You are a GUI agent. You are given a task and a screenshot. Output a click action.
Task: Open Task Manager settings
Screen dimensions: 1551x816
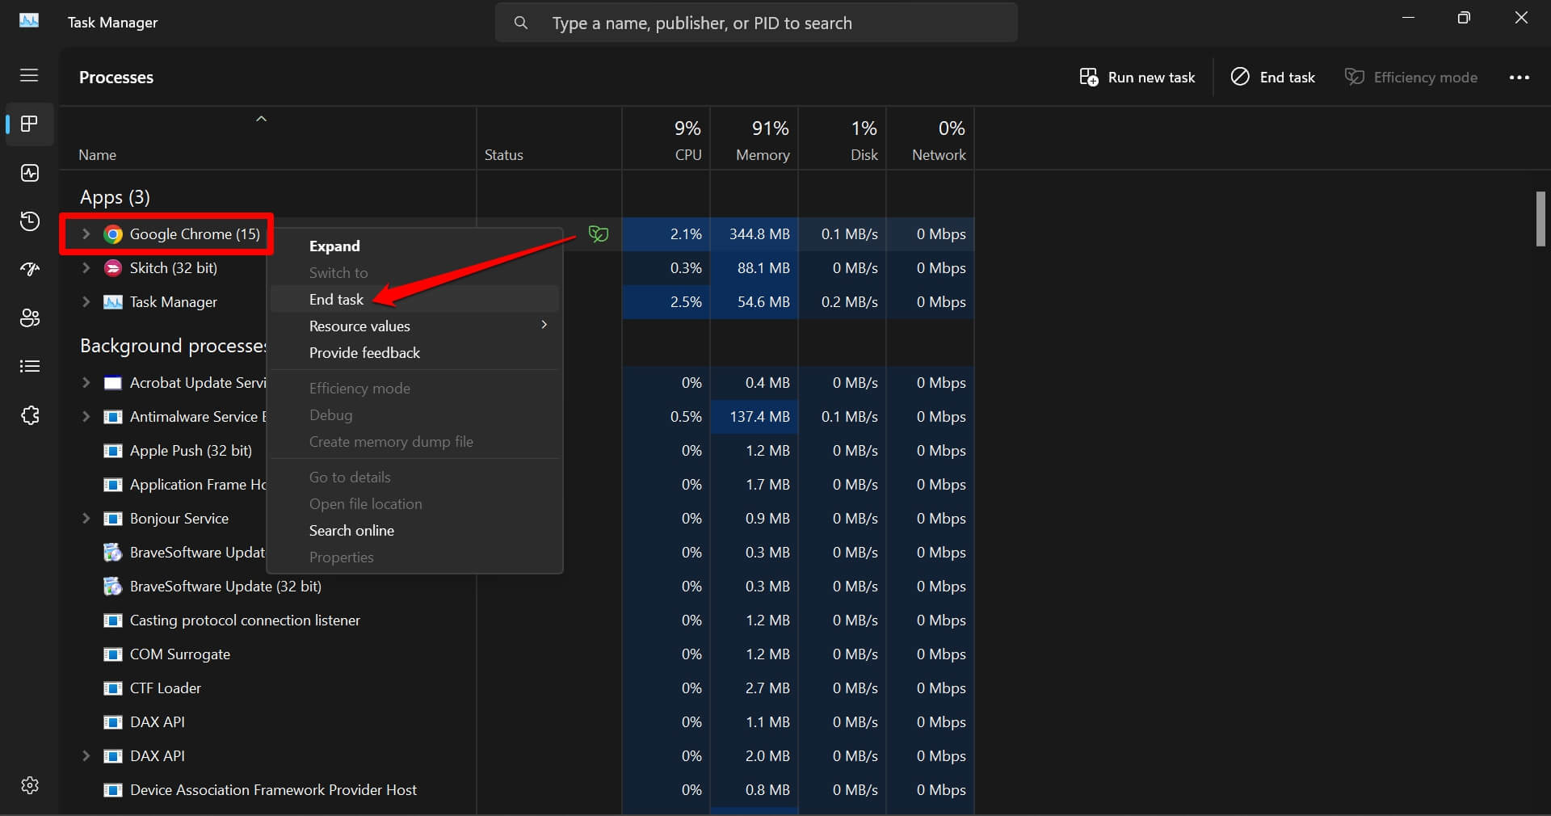[29, 785]
